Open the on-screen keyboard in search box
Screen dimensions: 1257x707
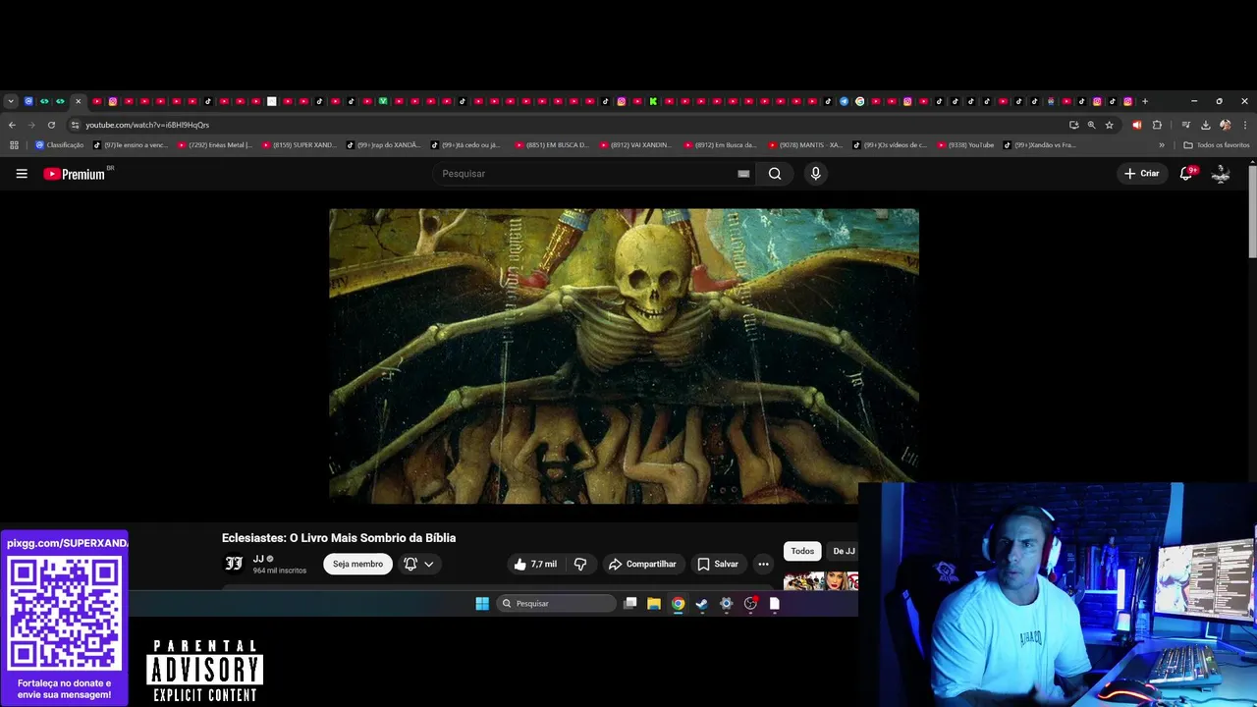point(743,174)
